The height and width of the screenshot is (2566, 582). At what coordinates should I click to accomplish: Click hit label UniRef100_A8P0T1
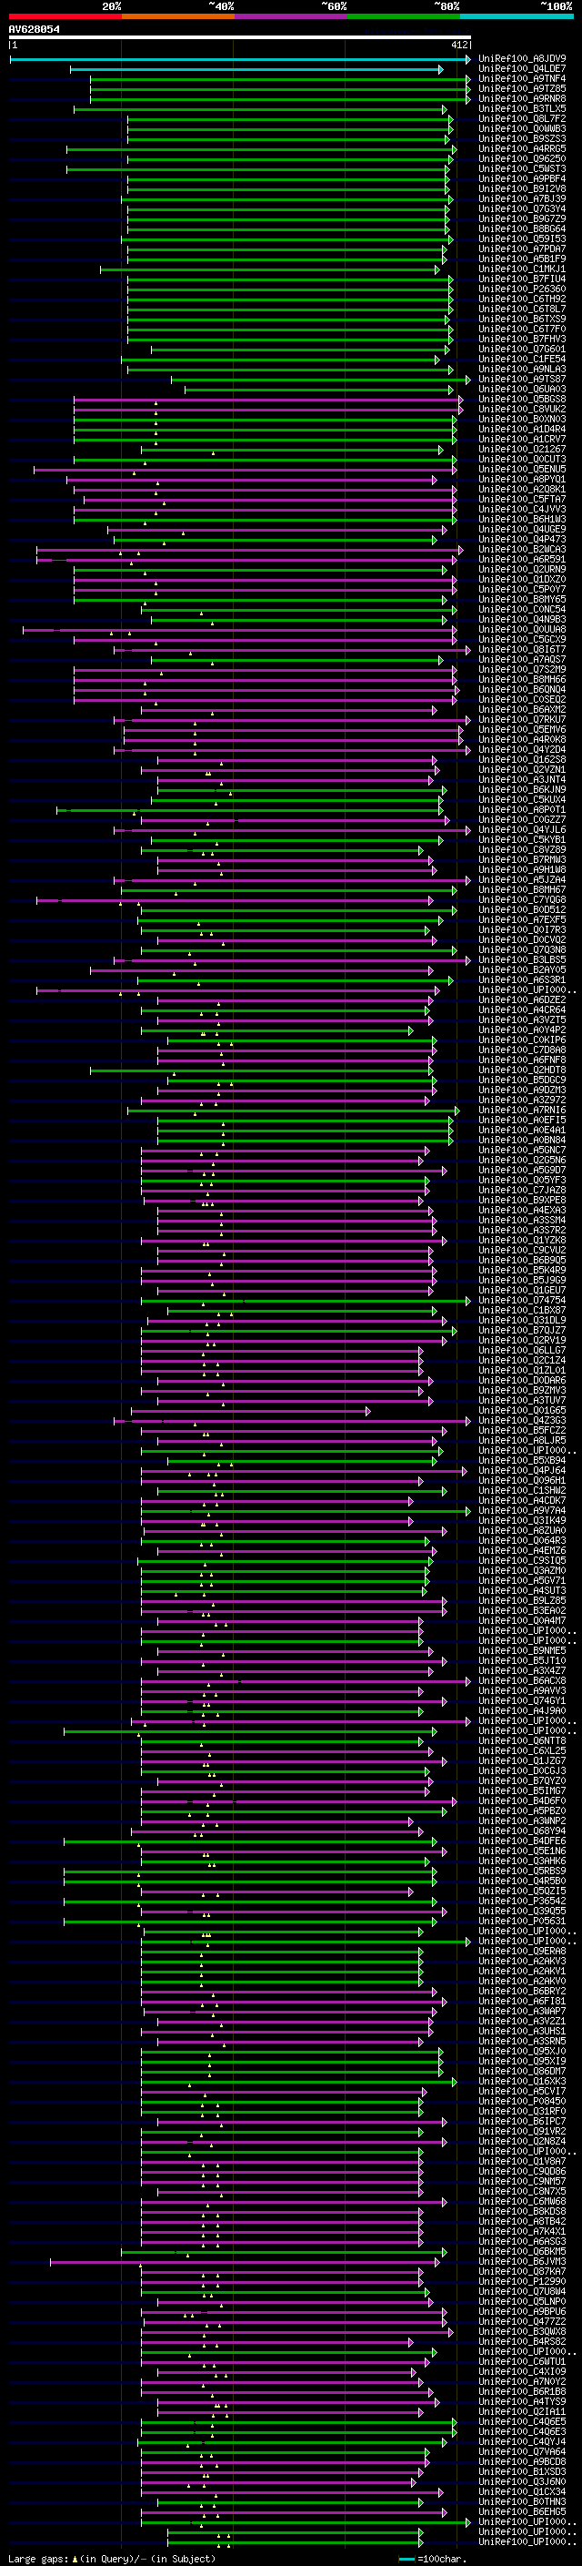[x=522, y=810]
